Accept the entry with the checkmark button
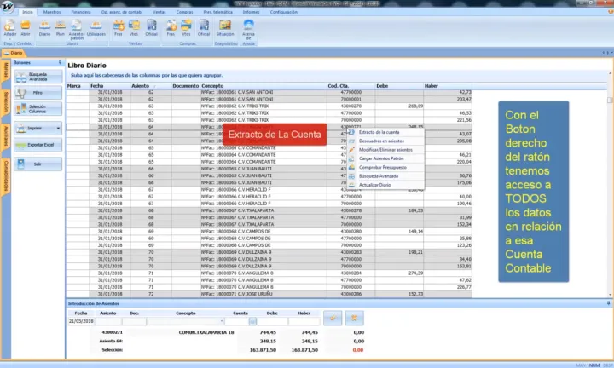The image size is (614, 368). pyautogui.click(x=333, y=318)
